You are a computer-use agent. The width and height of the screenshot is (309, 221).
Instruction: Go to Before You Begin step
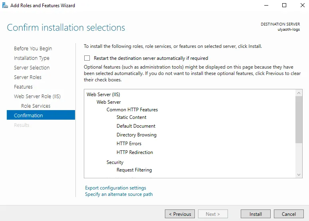tap(33, 49)
